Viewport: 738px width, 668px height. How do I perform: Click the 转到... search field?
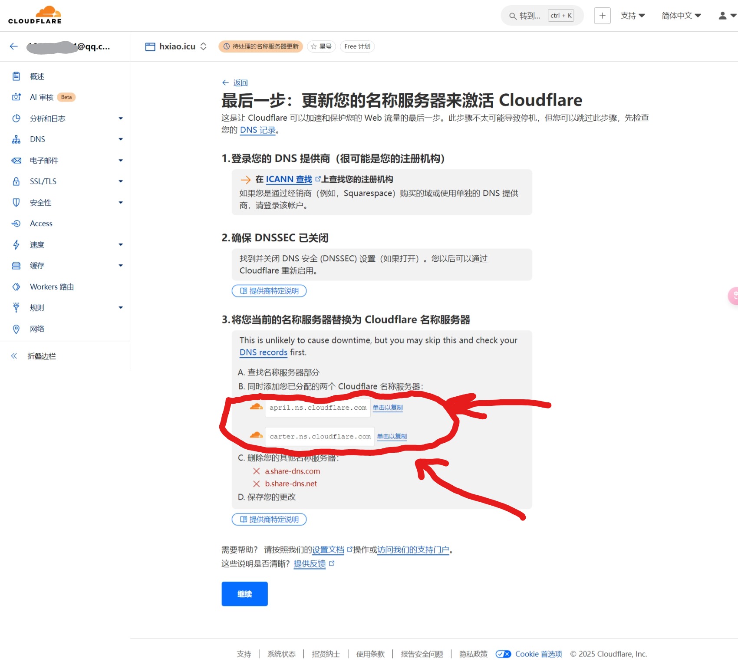(x=542, y=16)
